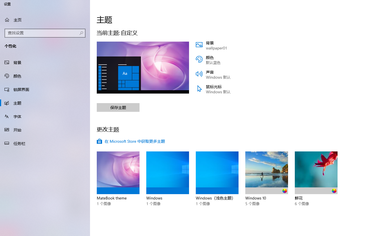Click the 保存主题 button

(x=118, y=107)
